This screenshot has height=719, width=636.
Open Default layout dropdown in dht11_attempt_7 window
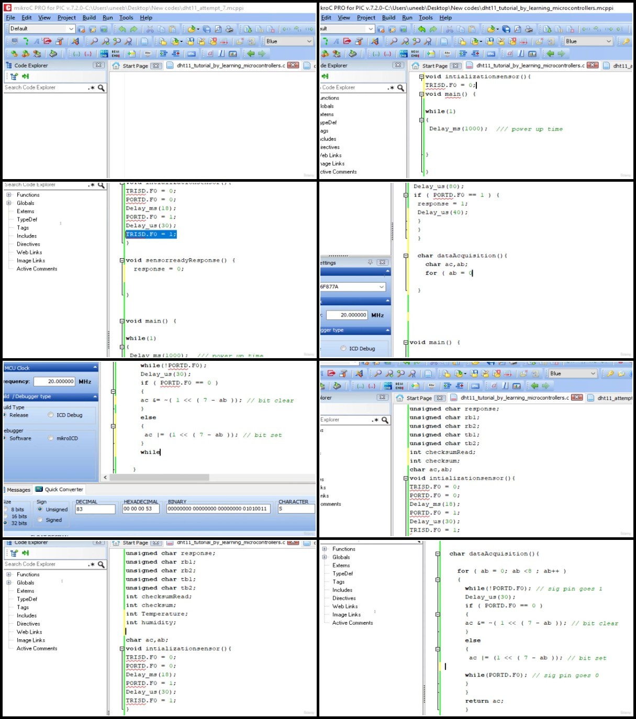[x=71, y=29]
